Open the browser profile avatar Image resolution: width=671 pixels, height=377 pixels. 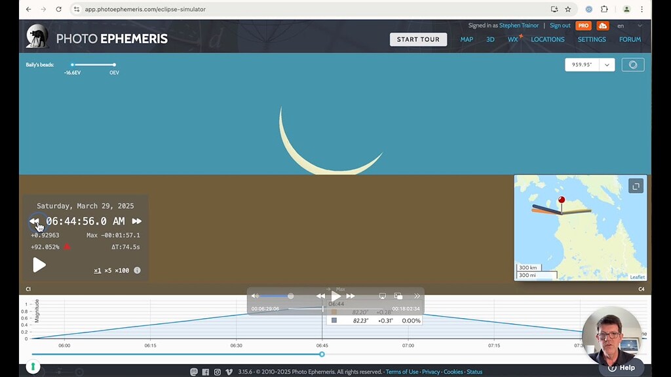click(x=626, y=9)
